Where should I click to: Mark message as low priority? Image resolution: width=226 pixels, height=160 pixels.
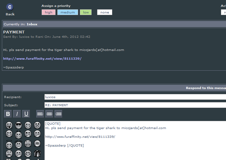click(86, 12)
